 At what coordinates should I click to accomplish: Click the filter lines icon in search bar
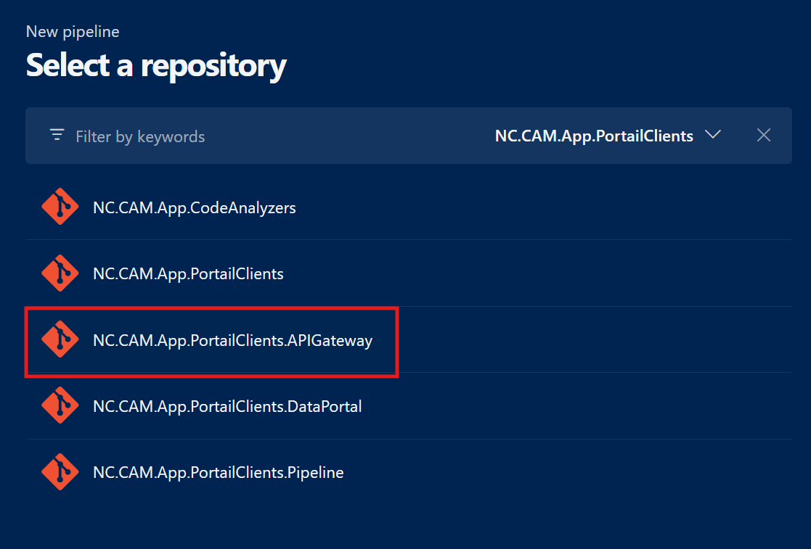click(57, 136)
